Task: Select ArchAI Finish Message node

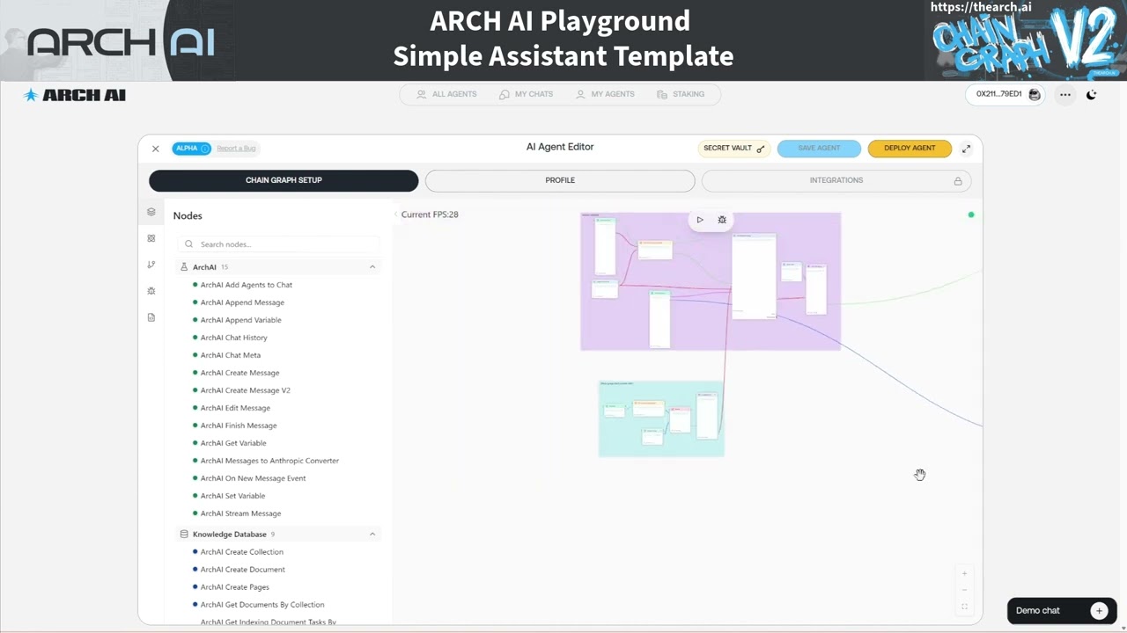Action: coord(239,426)
